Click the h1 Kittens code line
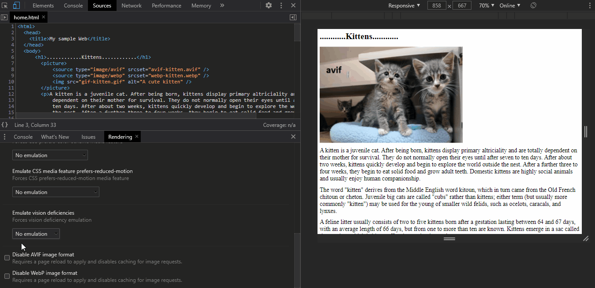 93,57
